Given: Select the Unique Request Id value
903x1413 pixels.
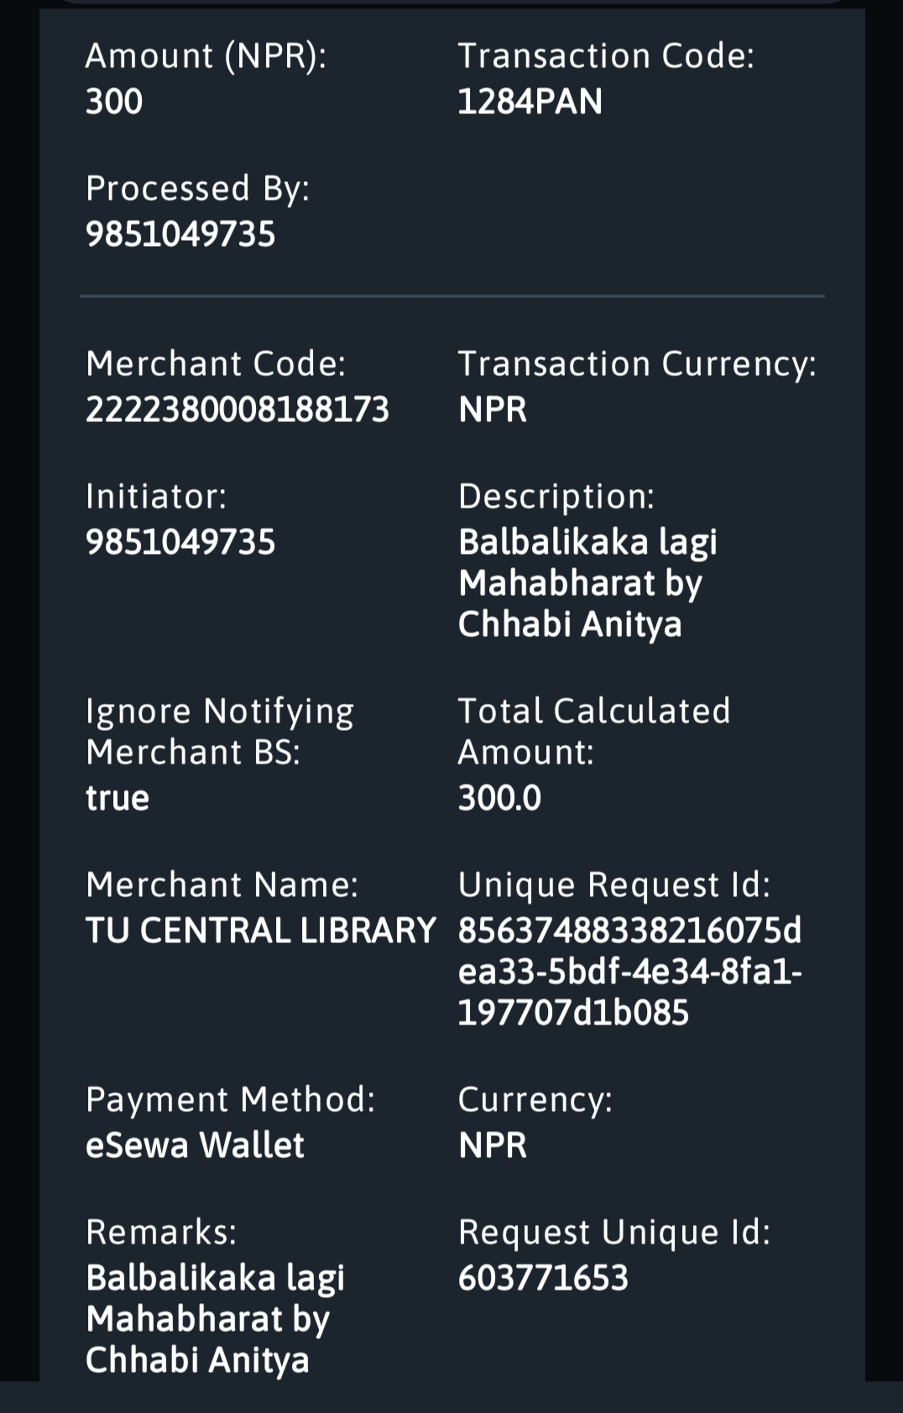Looking at the screenshot, I should click(x=629, y=971).
